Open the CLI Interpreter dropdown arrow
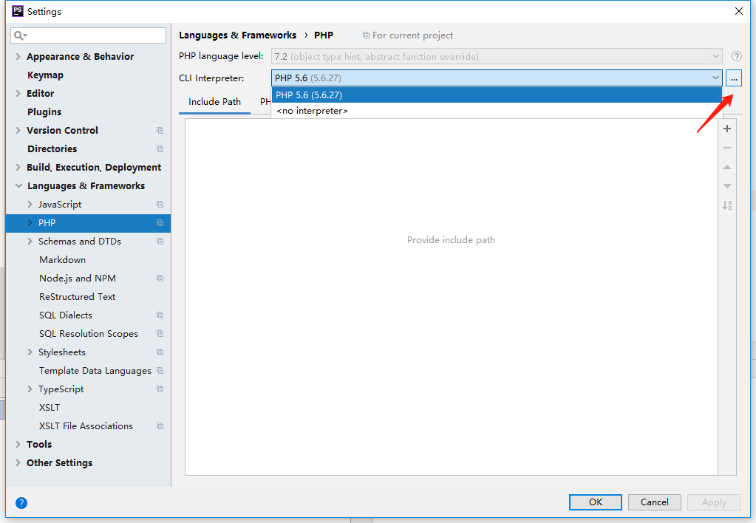The image size is (756, 523). (715, 78)
